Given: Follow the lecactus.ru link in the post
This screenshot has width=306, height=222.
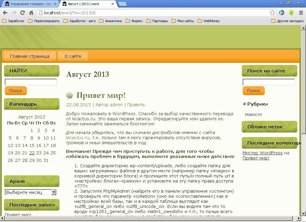Looking at the screenshot, I should (77, 138).
